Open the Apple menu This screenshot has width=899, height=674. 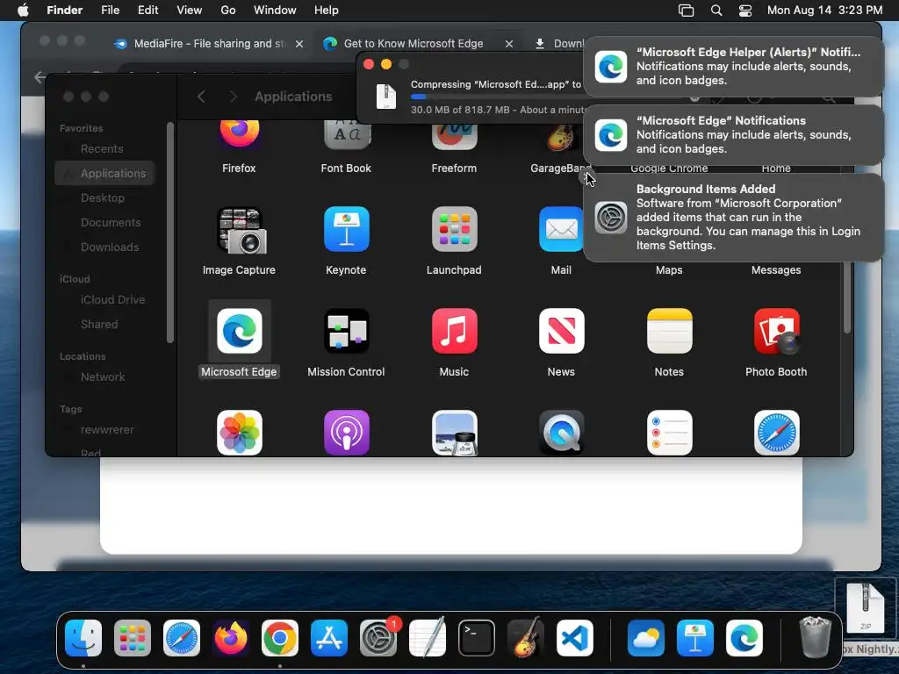coord(24,11)
